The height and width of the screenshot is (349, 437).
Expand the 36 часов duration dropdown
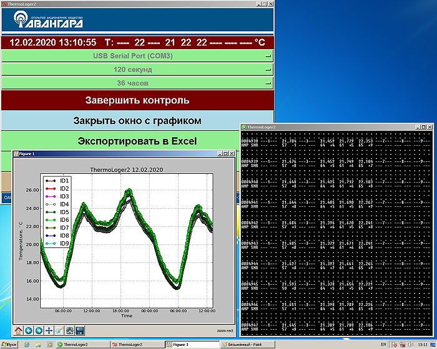(x=137, y=83)
